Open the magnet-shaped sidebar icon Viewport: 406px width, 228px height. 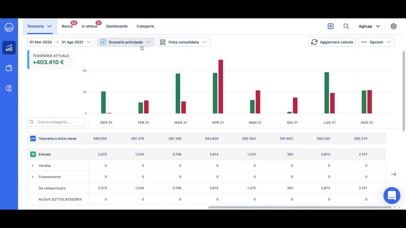coord(9,88)
